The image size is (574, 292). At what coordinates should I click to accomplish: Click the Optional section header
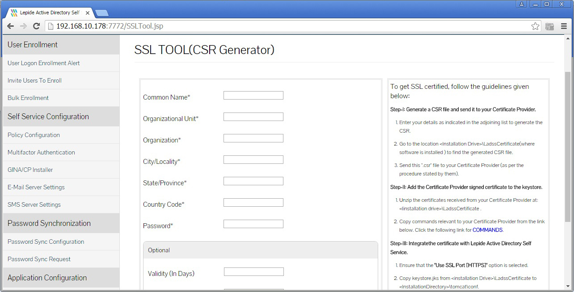click(x=261, y=250)
